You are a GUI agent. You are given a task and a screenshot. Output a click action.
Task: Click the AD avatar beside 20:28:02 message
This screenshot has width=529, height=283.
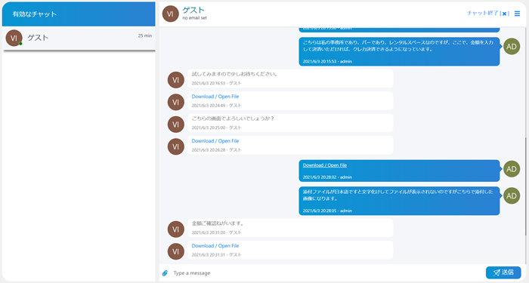tap(512, 169)
